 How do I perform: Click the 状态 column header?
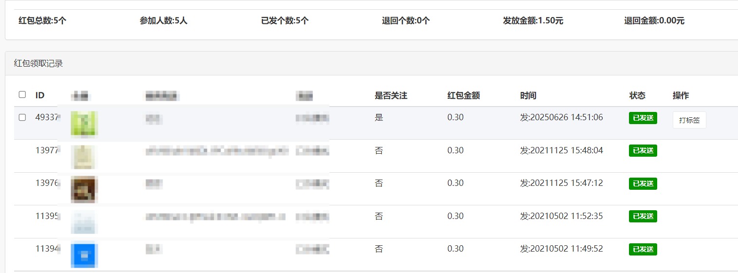[637, 96]
